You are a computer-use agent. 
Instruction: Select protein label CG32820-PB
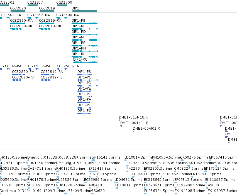click(23, 77)
